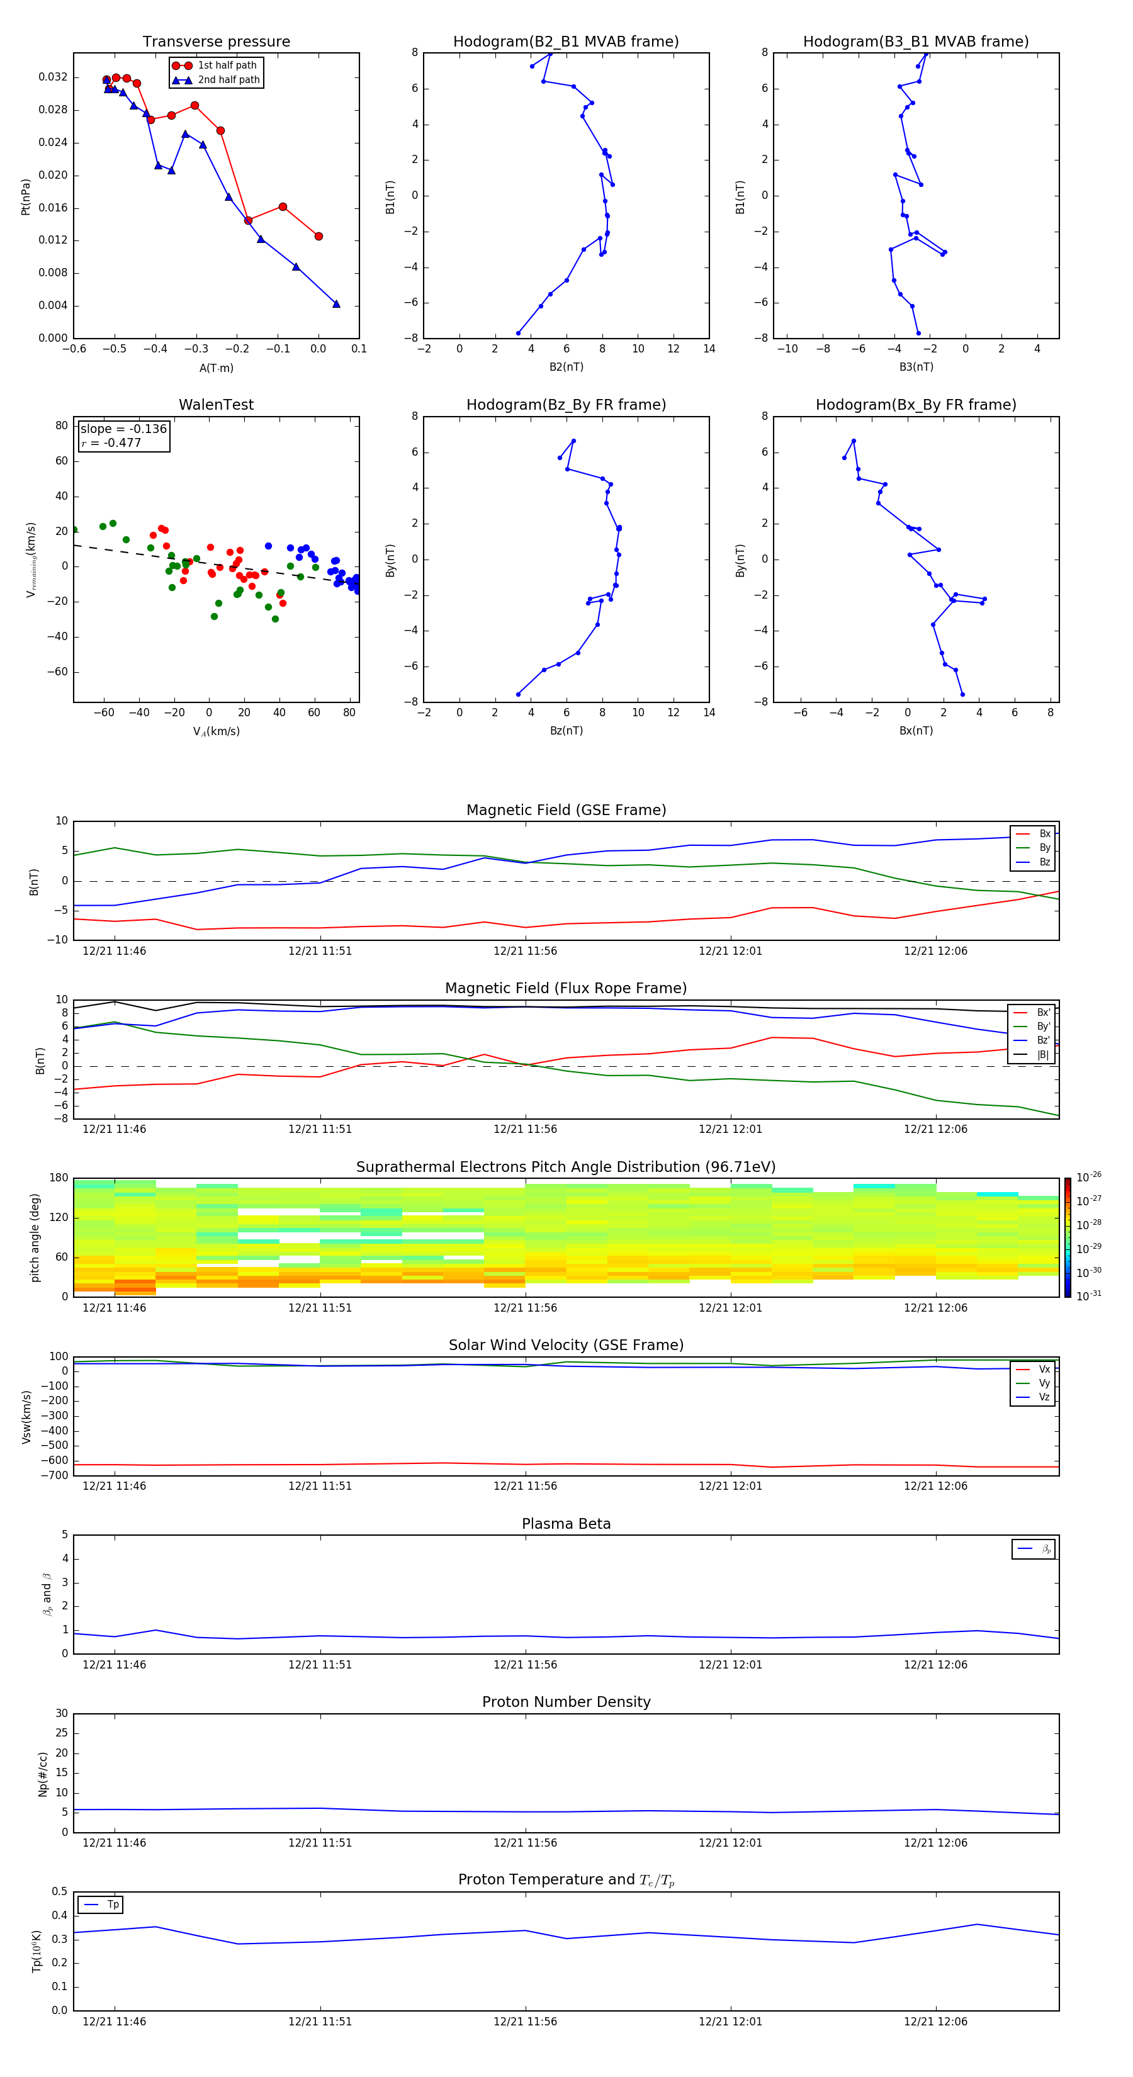Click the 'Proton Number Density' title
The width and height of the screenshot is (1133, 2077).
pyautogui.click(x=566, y=1702)
